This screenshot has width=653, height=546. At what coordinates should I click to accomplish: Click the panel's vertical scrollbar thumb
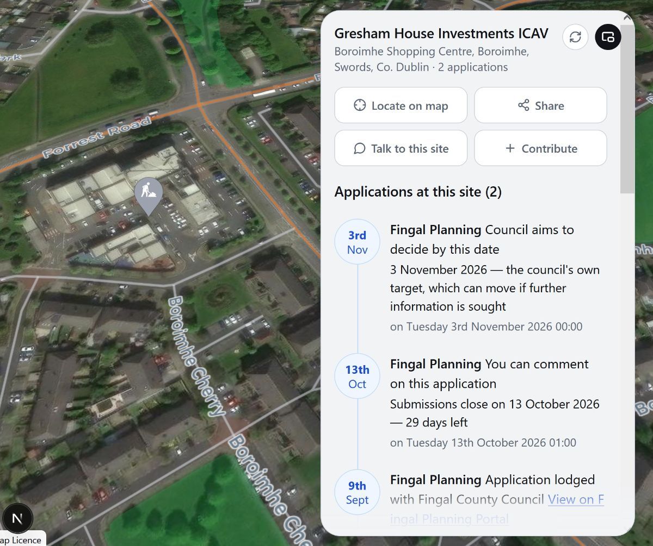click(627, 109)
